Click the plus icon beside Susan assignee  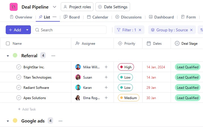click(x=106, y=77)
